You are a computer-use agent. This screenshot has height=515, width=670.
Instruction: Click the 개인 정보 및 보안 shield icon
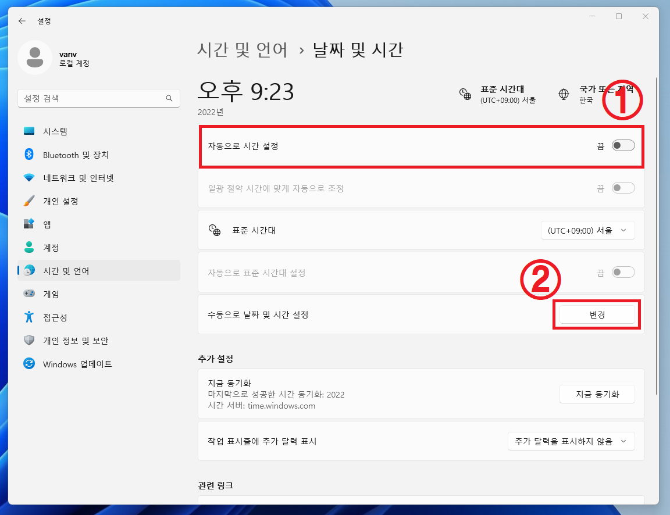pyautogui.click(x=29, y=341)
